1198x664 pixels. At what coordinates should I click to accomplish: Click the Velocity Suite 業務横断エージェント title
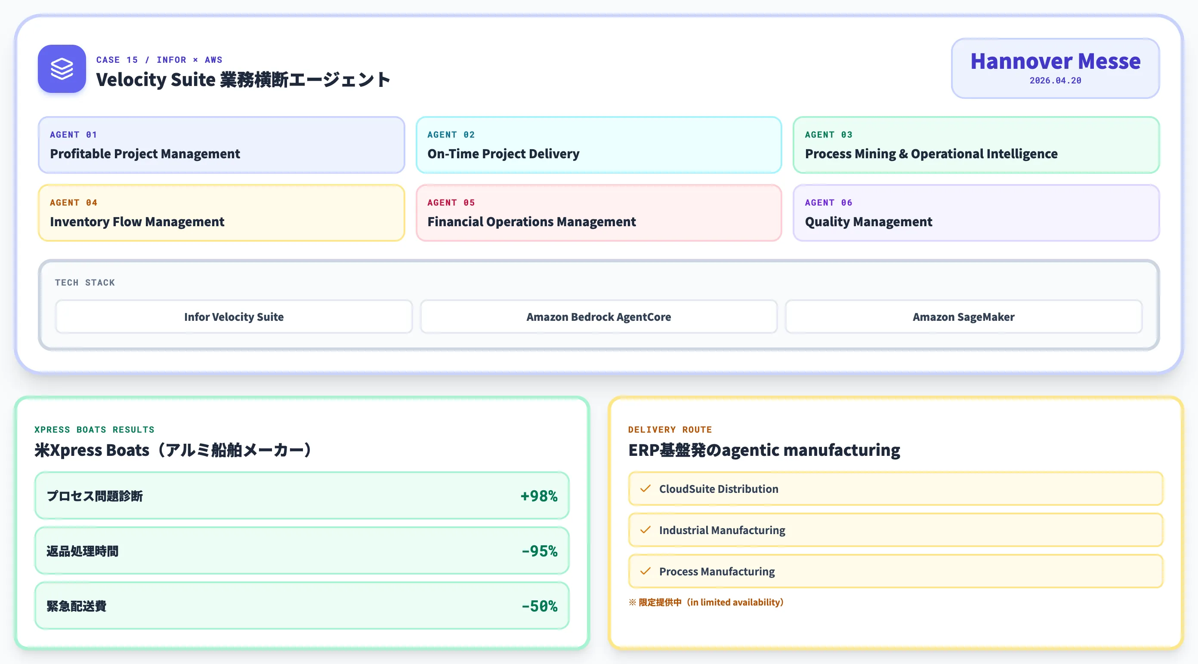(243, 80)
